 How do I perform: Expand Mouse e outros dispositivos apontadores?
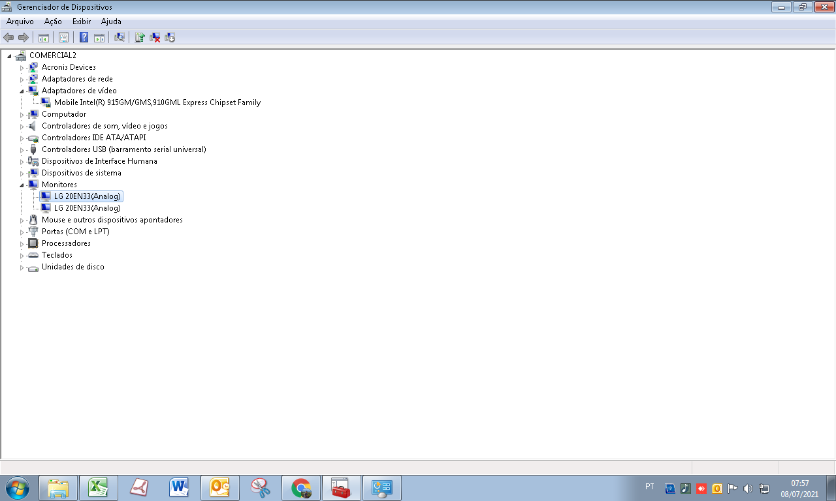pos(22,220)
